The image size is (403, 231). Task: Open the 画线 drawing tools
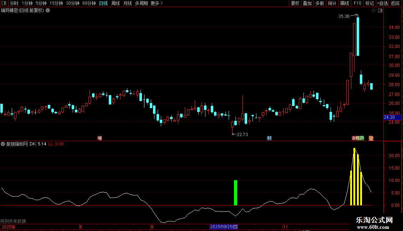(x=345, y=3)
